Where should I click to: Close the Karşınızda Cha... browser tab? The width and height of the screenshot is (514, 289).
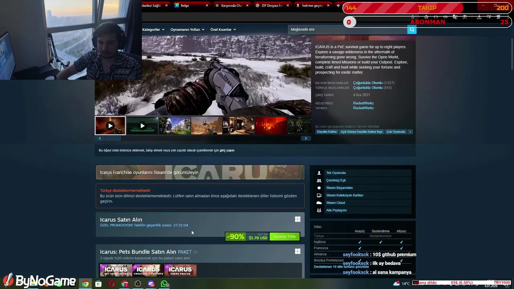pyautogui.click(x=247, y=5)
